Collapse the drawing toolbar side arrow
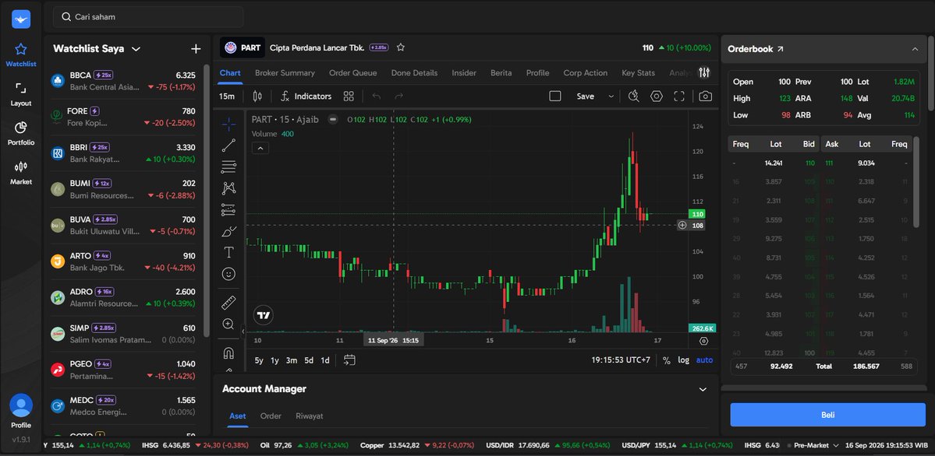935x456 pixels. [243, 331]
